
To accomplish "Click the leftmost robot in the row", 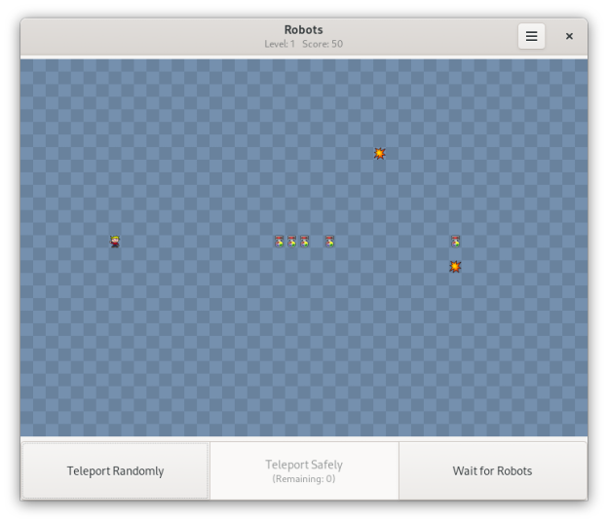I will (279, 242).
